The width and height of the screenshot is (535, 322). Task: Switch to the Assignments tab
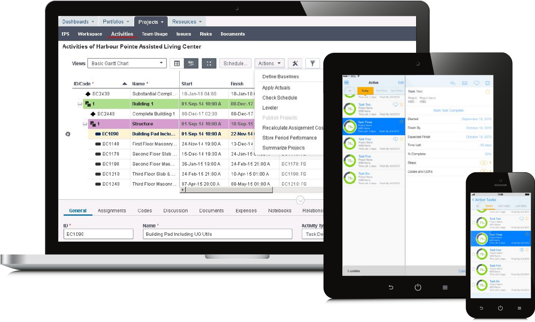(112, 211)
